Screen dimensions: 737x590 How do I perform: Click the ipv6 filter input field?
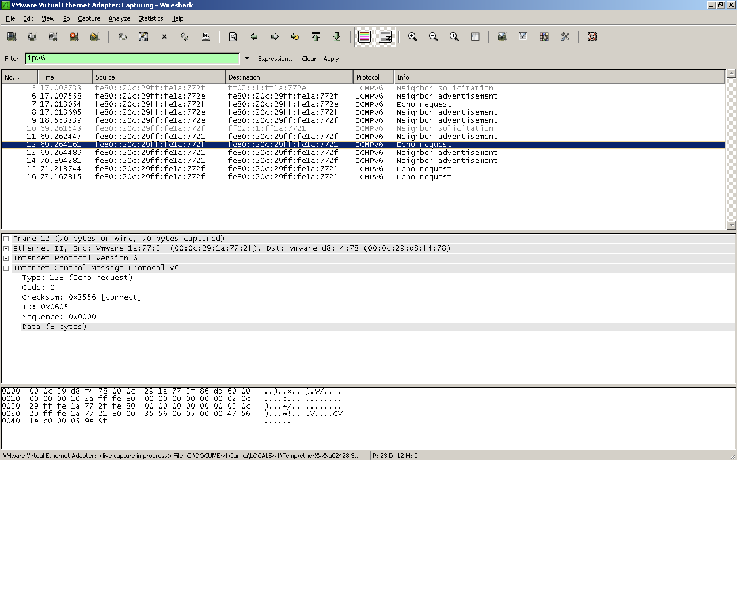(132, 59)
